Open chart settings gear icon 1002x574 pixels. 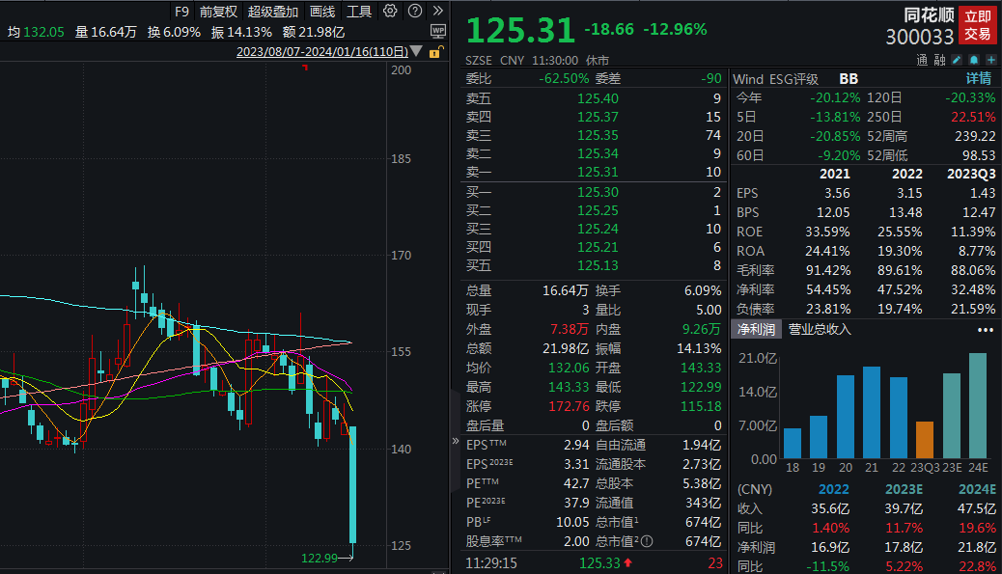click(390, 11)
